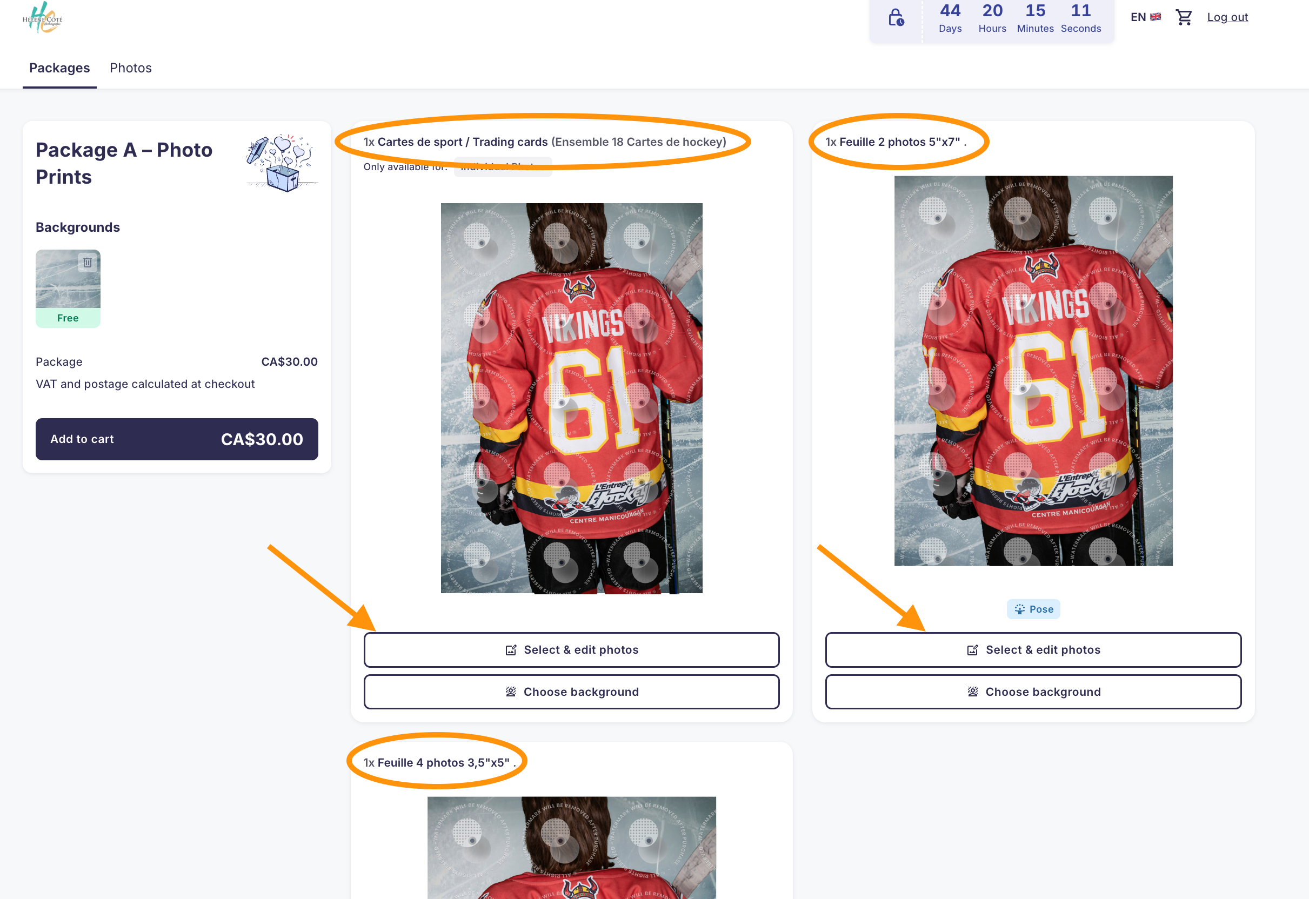This screenshot has height=899, width=1309.
Task: Add Package A to cart
Action: point(176,439)
